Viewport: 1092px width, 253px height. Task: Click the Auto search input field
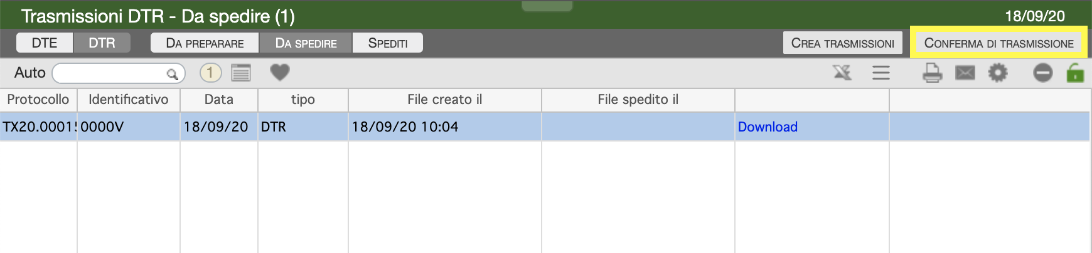click(118, 73)
